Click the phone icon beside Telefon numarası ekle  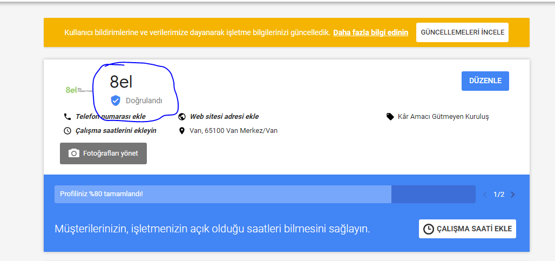(67, 117)
